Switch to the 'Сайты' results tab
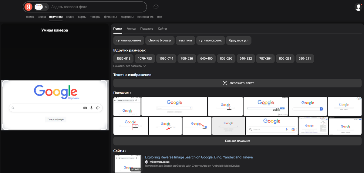The height and width of the screenshot is (173, 364). pyautogui.click(x=162, y=28)
